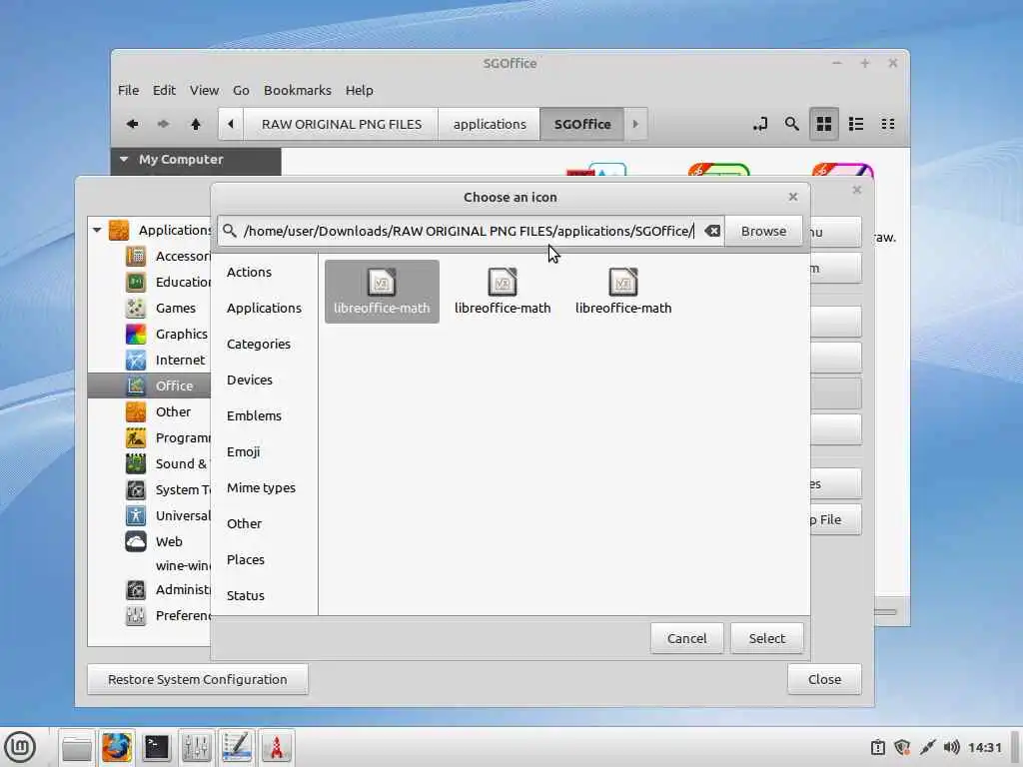Collapse the Applications tree node

(x=97, y=230)
